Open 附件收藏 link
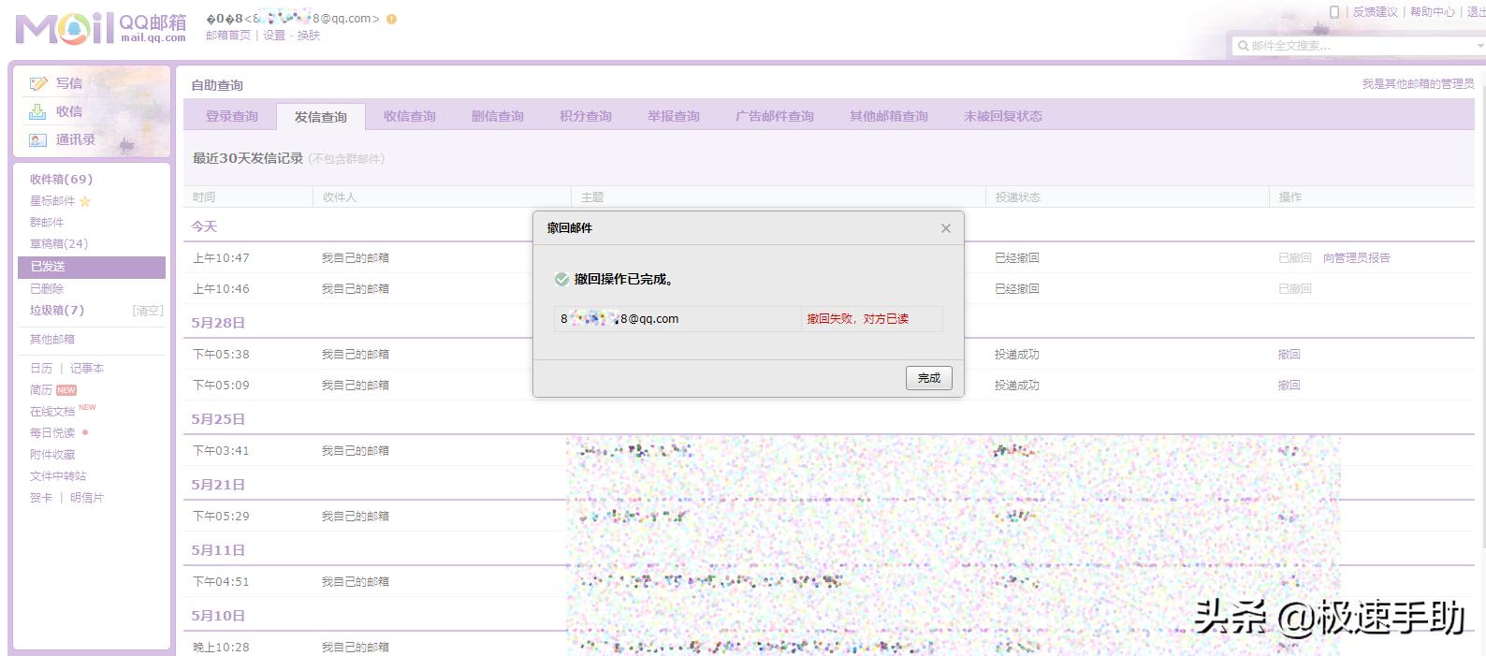Viewport: 1486px width, 656px height. coord(52,455)
